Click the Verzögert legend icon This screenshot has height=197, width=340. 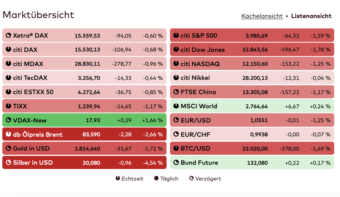pyautogui.click(x=192, y=179)
